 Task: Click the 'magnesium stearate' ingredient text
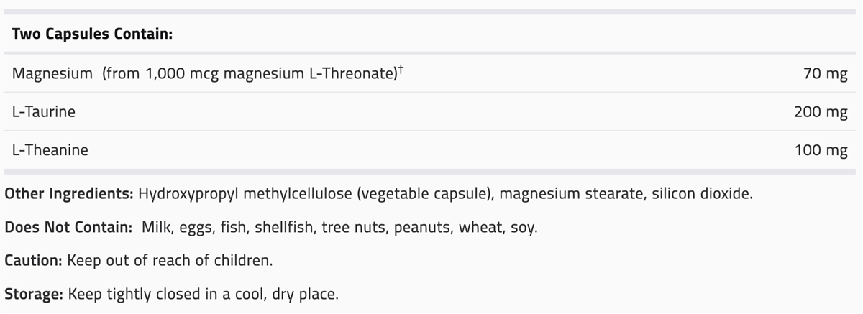570,194
